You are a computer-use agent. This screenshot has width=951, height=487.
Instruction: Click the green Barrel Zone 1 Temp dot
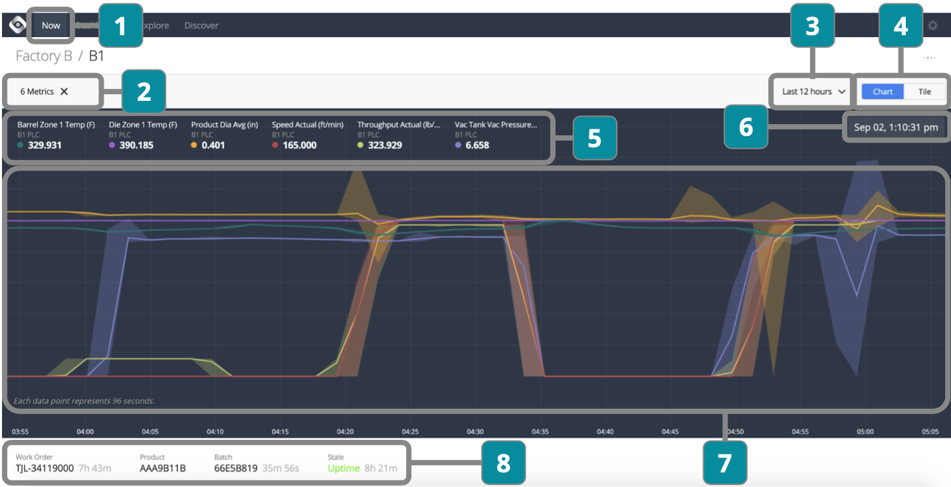point(21,145)
